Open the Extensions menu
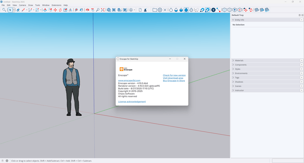The height and width of the screenshot is (163, 304). click(x=56, y=5)
